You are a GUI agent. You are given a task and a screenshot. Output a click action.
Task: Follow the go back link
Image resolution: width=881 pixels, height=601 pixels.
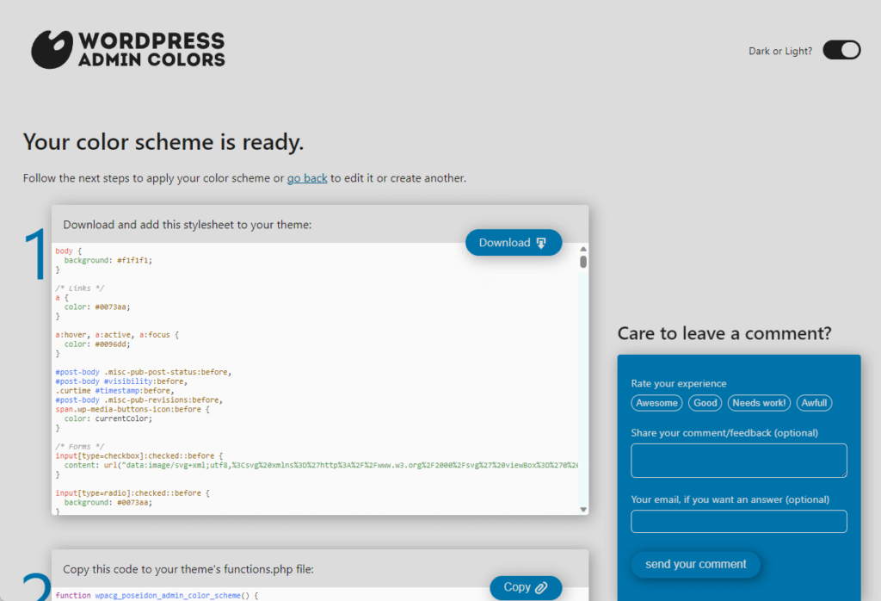click(x=307, y=178)
